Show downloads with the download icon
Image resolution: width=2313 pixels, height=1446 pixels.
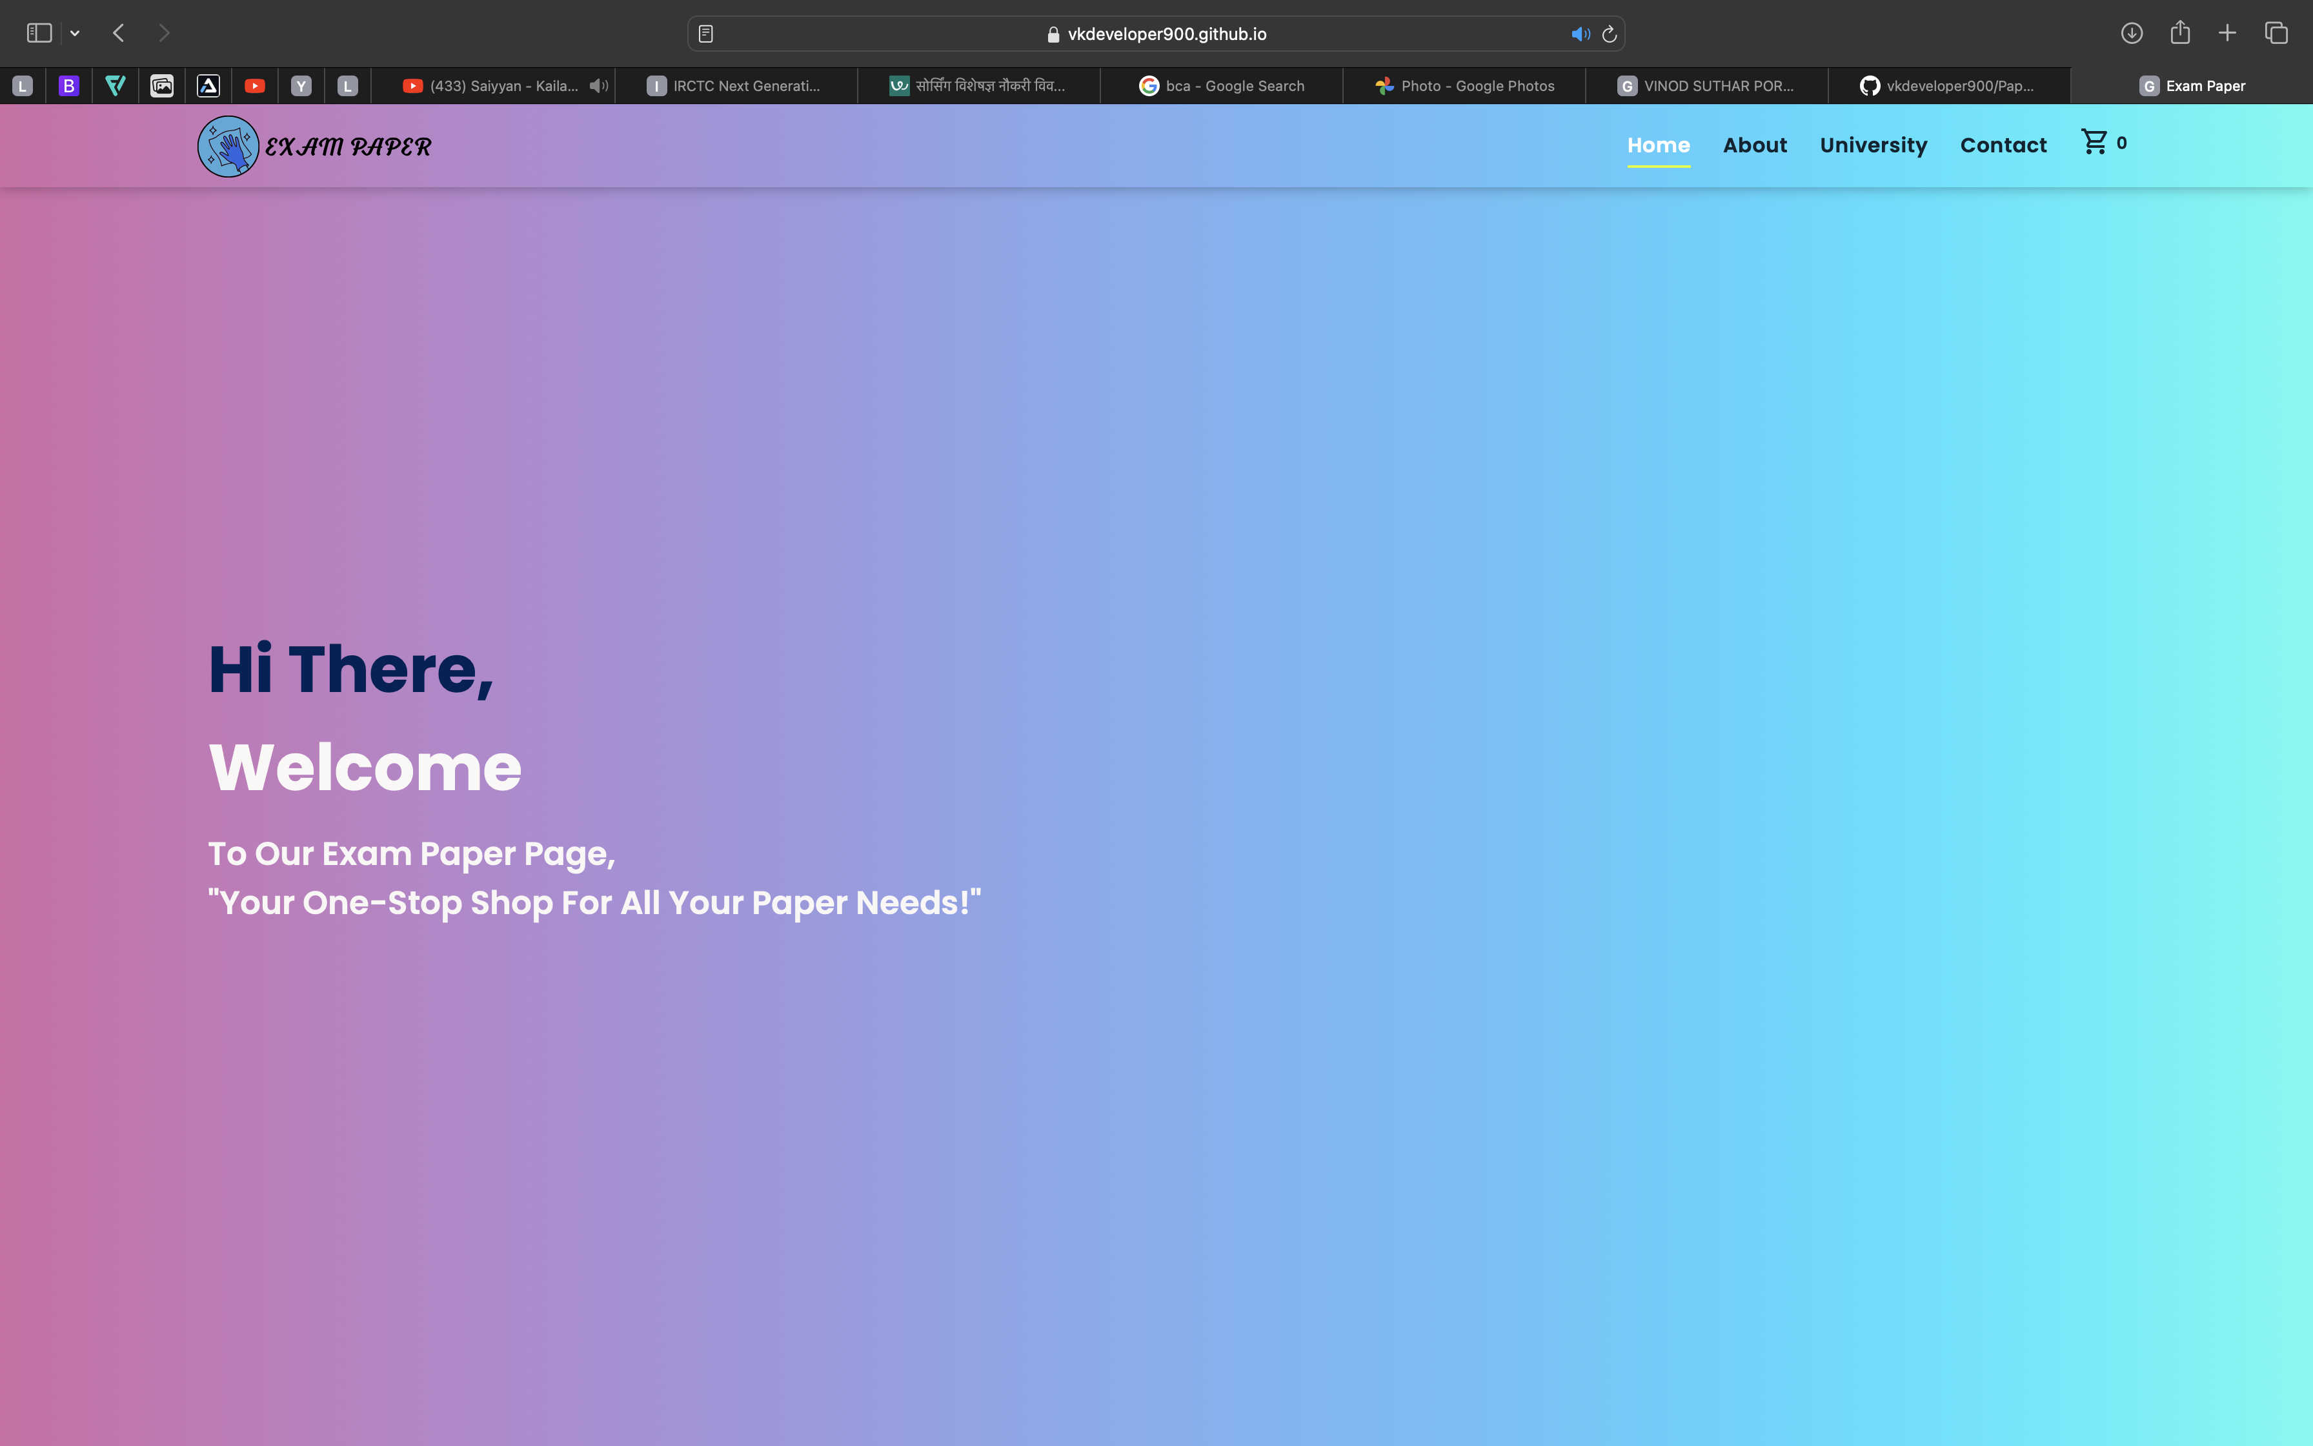point(2132,34)
